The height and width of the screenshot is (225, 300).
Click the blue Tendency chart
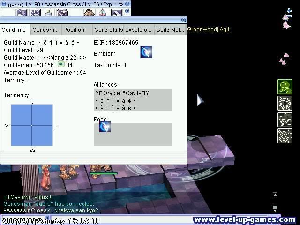pyautogui.click(x=32, y=125)
